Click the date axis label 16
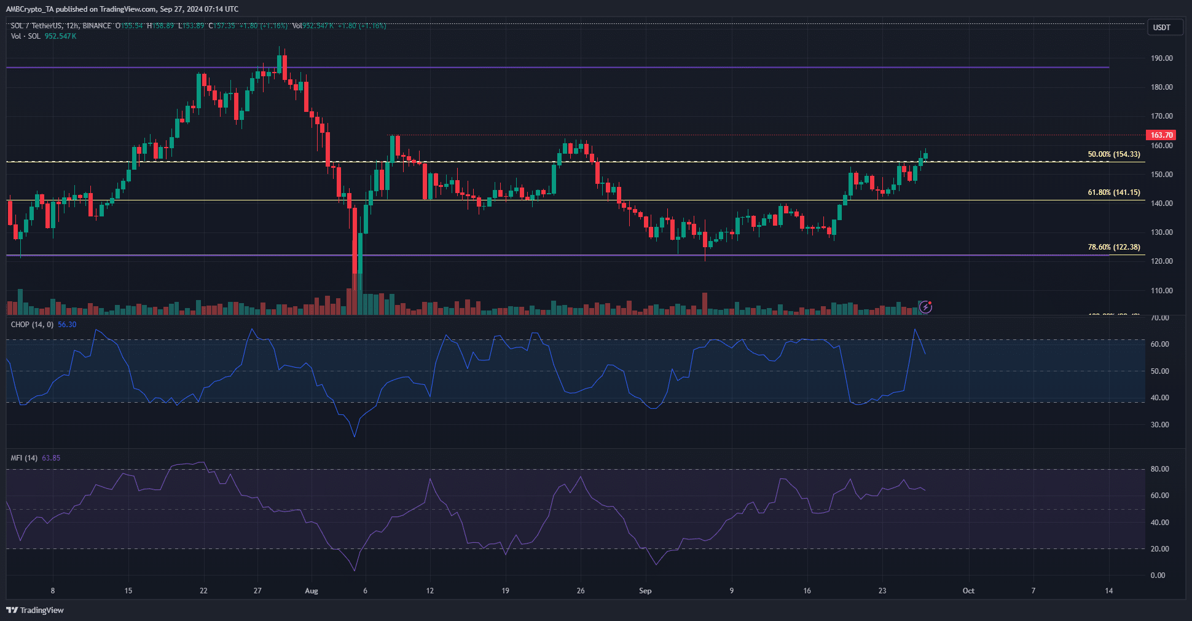Image resolution: width=1192 pixels, height=621 pixels. click(x=807, y=591)
